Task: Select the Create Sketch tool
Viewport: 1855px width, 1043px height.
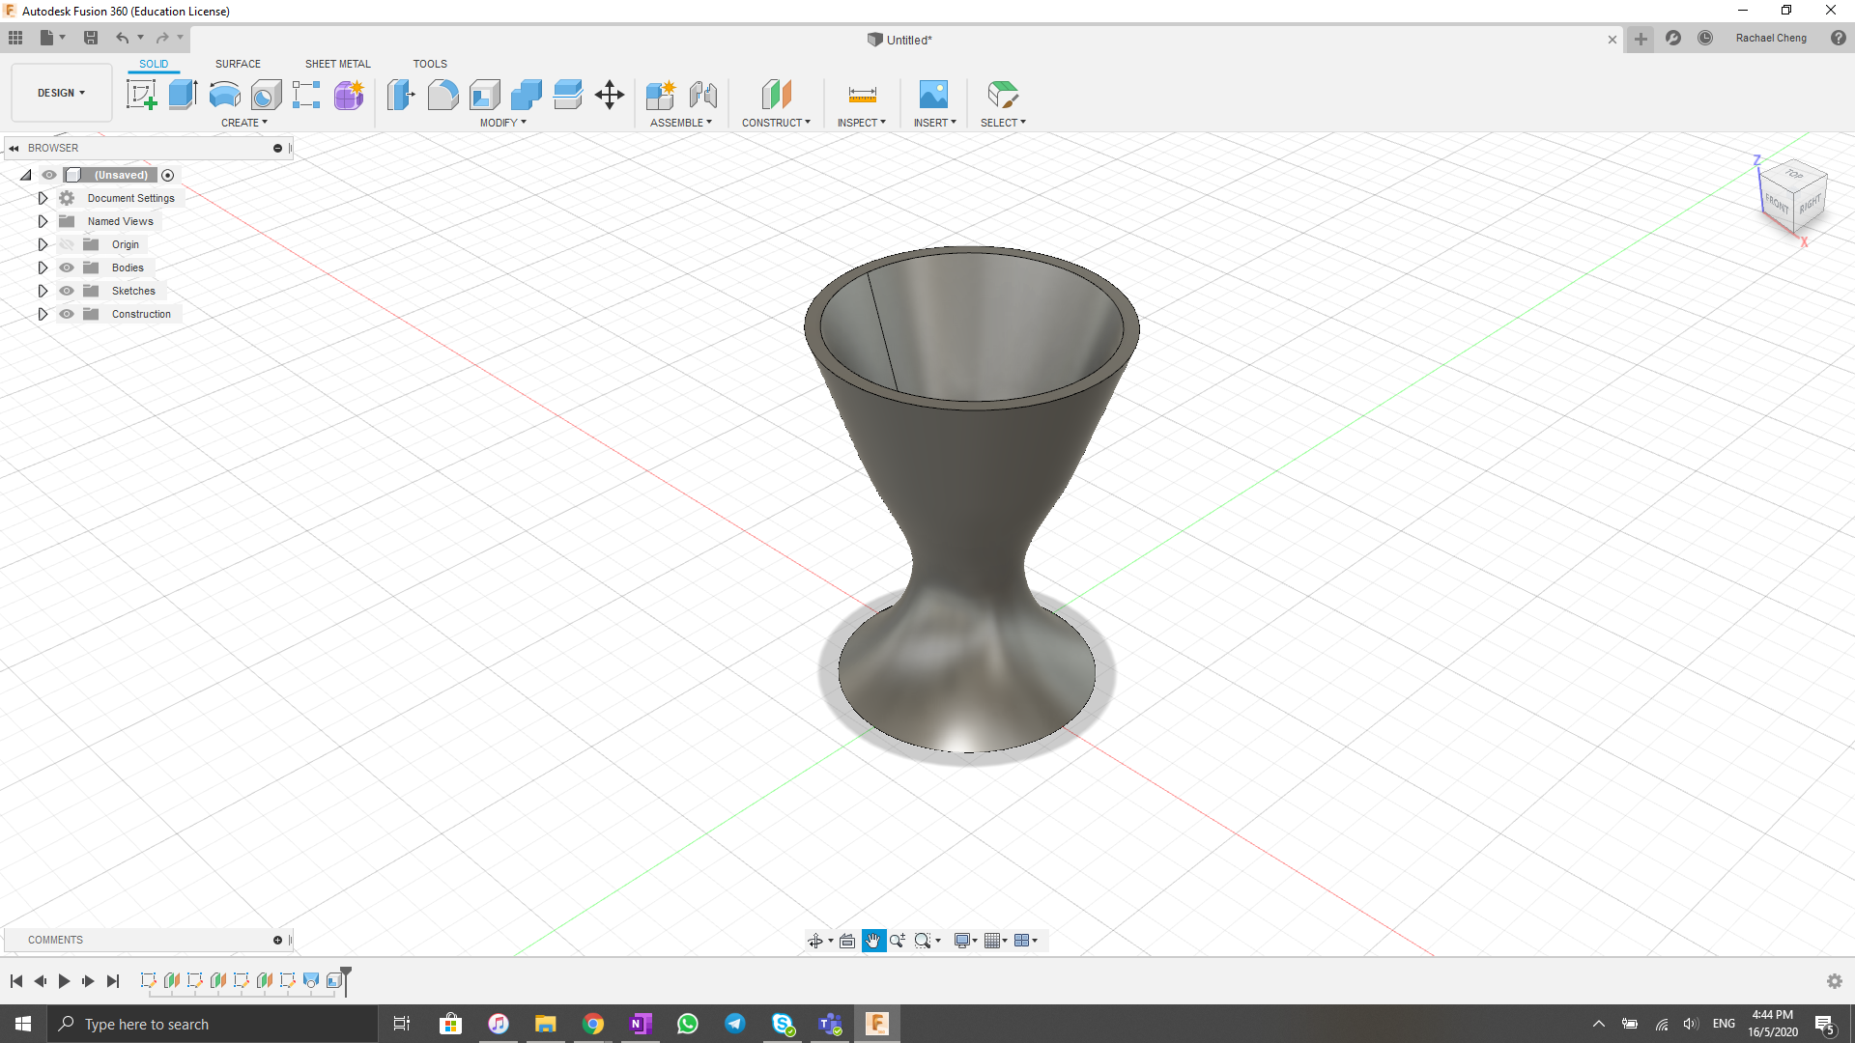Action: pyautogui.click(x=141, y=95)
